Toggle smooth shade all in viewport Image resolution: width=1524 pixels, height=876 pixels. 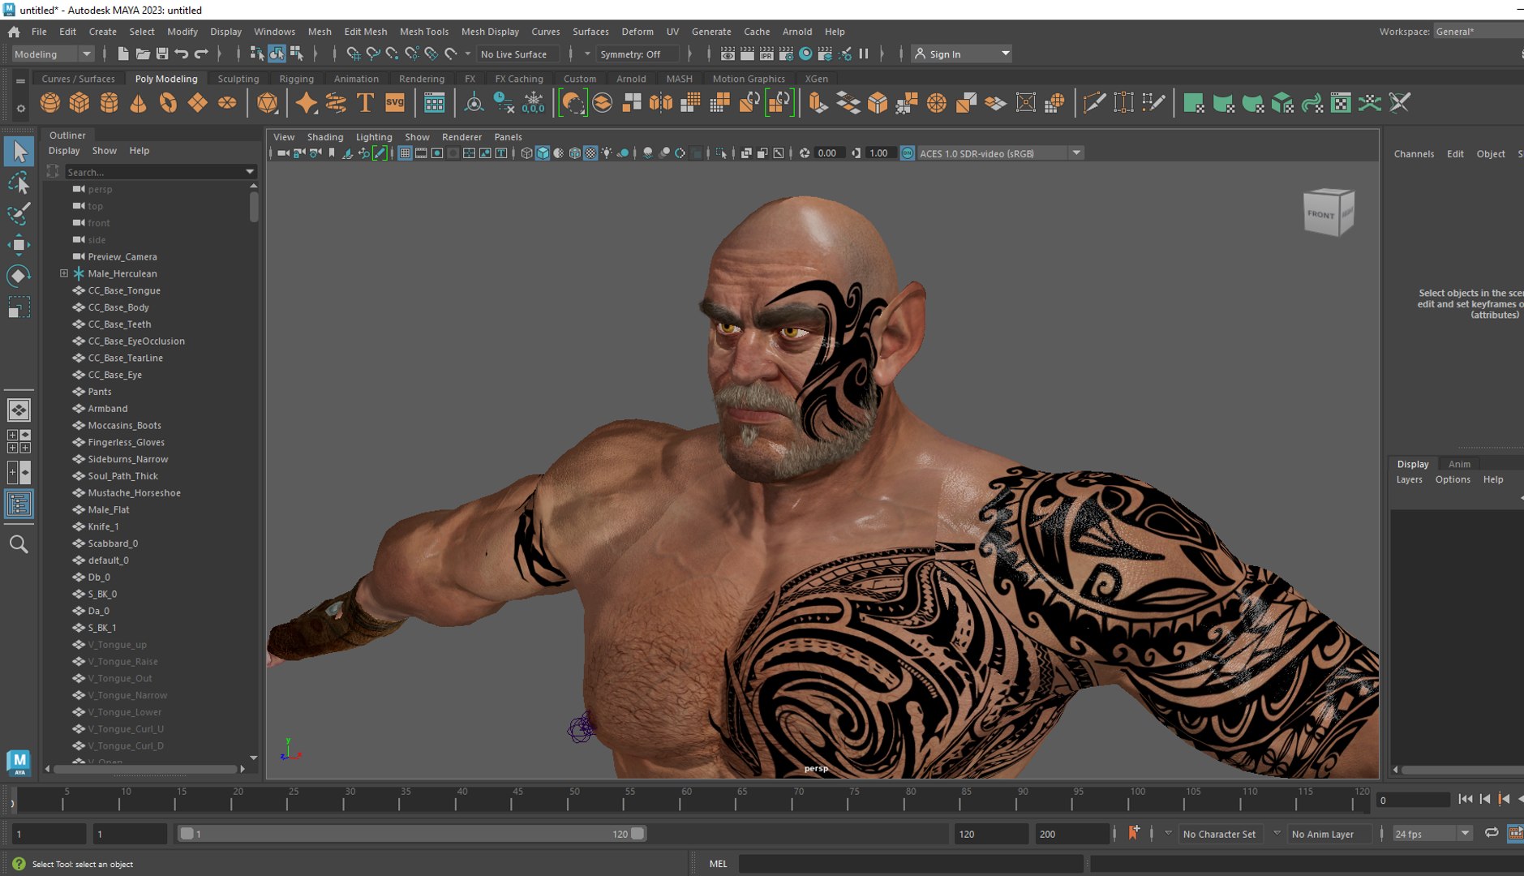pyautogui.click(x=543, y=153)
